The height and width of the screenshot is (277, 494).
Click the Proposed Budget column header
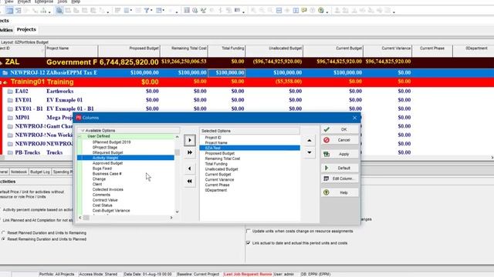(x=129, y=51)
